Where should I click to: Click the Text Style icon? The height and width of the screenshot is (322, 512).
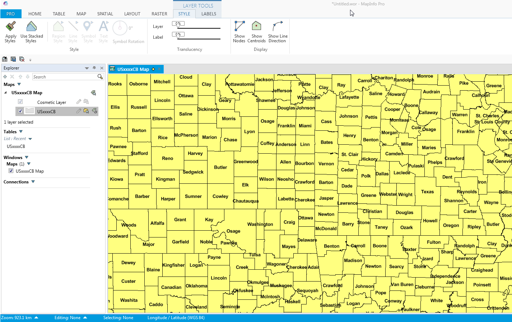point(103,27)
